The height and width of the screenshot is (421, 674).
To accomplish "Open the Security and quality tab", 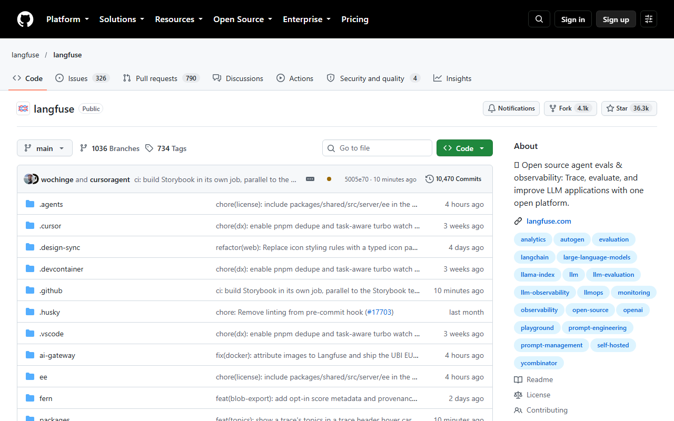I will pos(373,78).
